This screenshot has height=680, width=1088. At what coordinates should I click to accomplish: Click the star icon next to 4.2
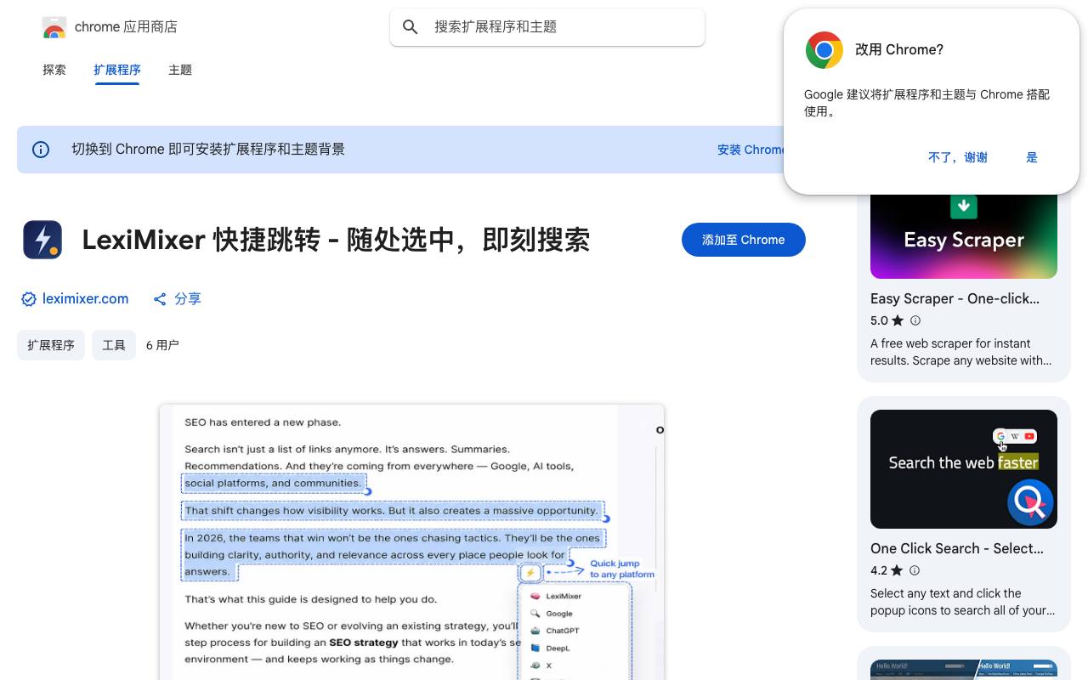(x=897, y=570)
